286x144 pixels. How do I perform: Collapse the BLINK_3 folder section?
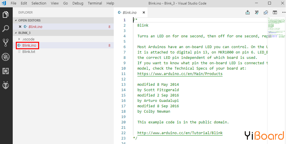pyautogui.click(x=24, y=33)
